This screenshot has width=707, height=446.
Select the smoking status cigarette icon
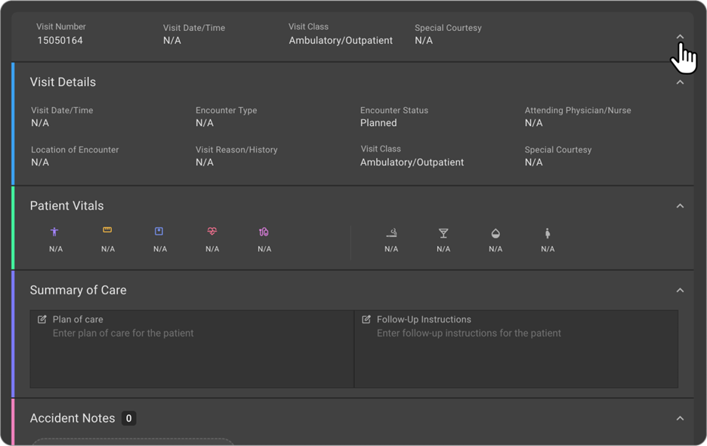391,233
